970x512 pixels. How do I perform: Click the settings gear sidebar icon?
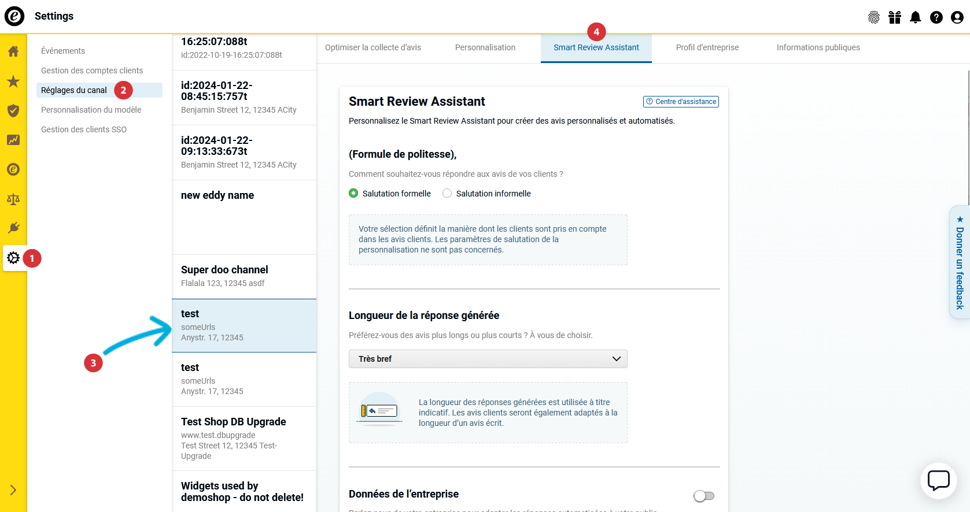click(x=13, y=258)
